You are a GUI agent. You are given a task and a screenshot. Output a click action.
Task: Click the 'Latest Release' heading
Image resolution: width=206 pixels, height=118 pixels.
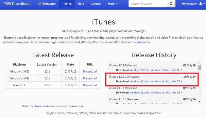(x=53, y=55)
